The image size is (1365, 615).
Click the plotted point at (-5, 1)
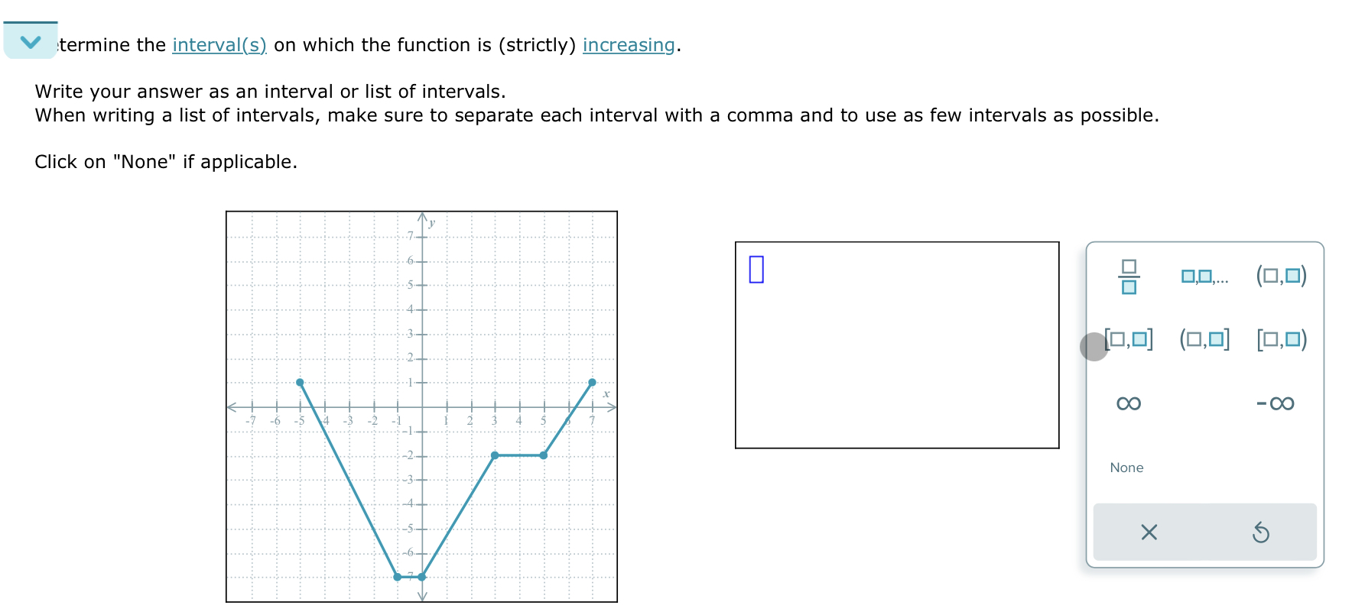click(300, 382)
